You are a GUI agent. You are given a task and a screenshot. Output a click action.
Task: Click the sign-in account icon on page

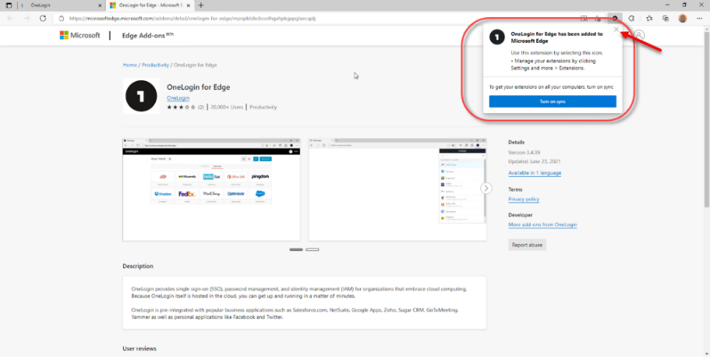coord(639,35)
